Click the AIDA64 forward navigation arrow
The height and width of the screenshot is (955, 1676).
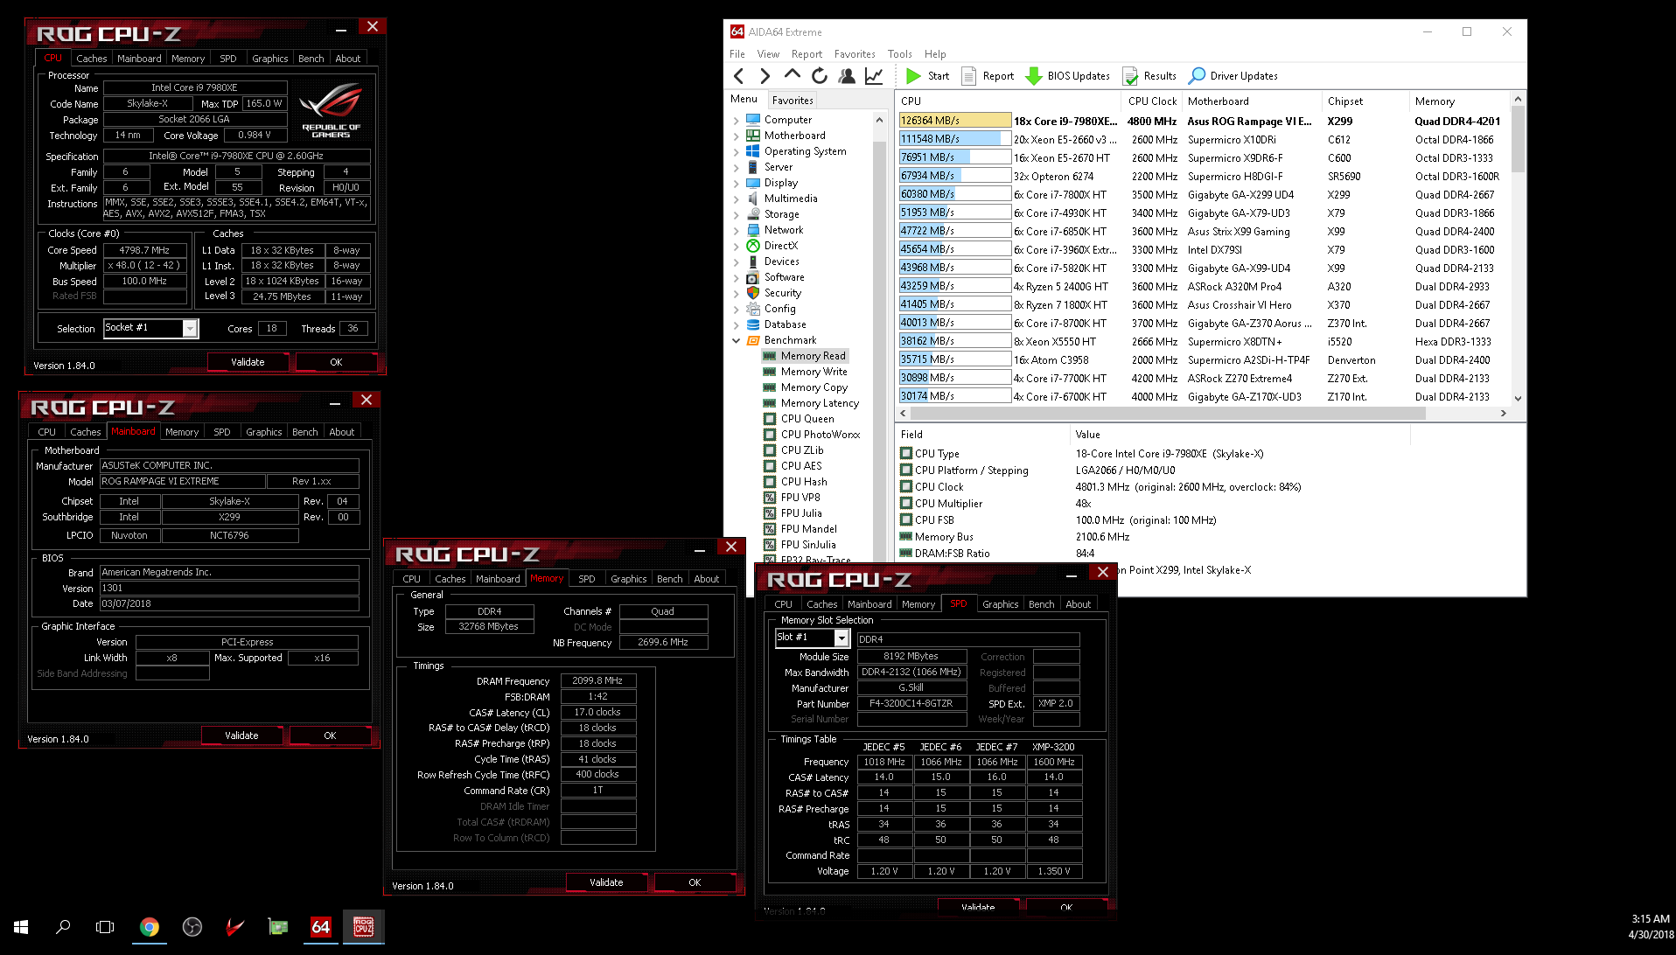(x=765, y=76)
